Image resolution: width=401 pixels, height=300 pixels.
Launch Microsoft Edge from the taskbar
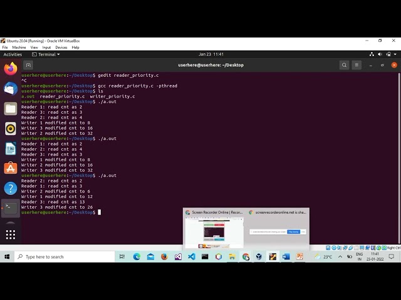click(137, 257)
